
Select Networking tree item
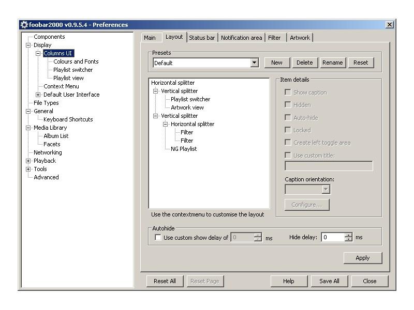pos(48,152)
